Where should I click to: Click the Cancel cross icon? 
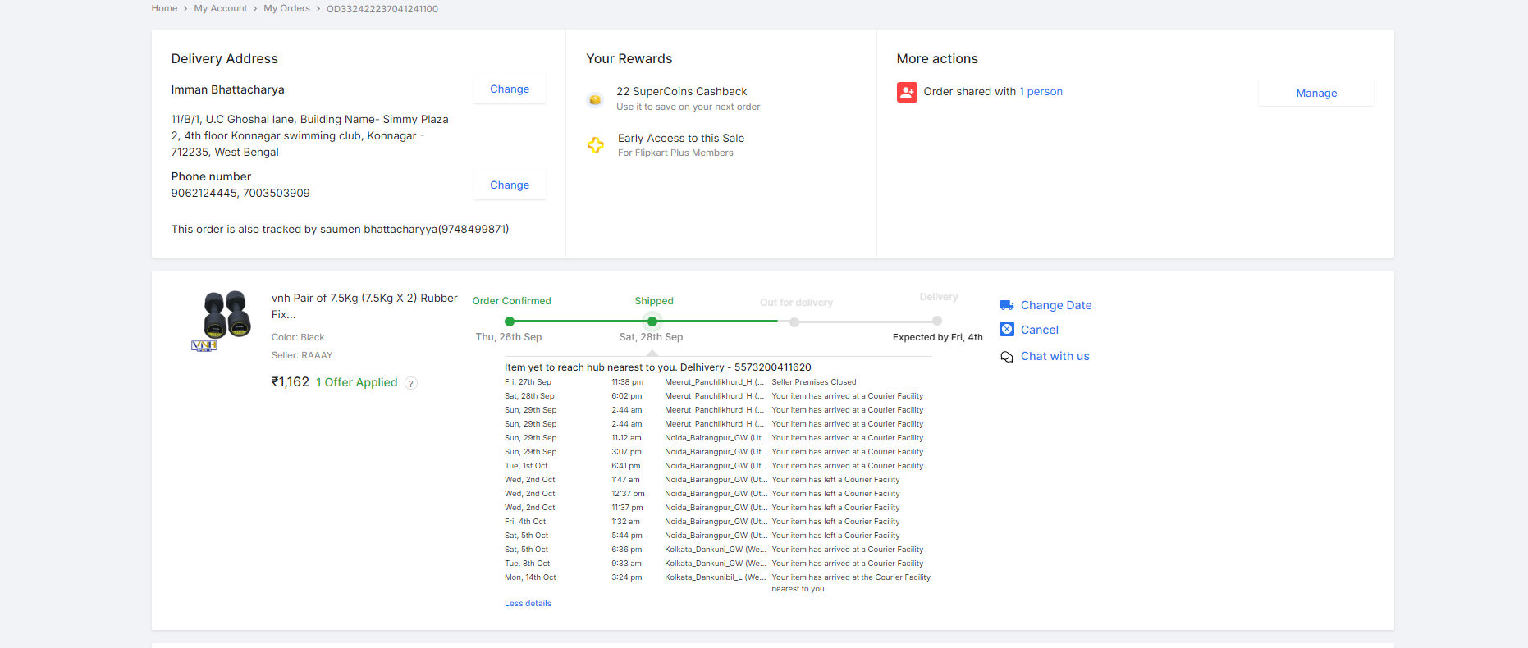(x=1007, y=329)
